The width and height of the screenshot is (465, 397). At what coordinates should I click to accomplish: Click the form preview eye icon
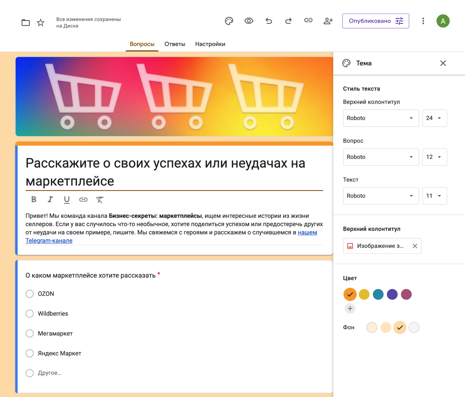coord(249,21)
